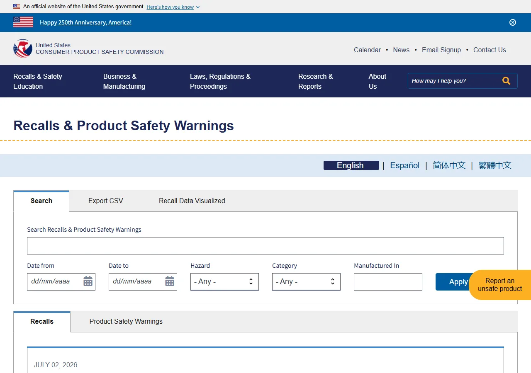The width and height of the screenshot is (531, 373).
Task: Open Research & Reports menu
Action: [x=315, y=81]
